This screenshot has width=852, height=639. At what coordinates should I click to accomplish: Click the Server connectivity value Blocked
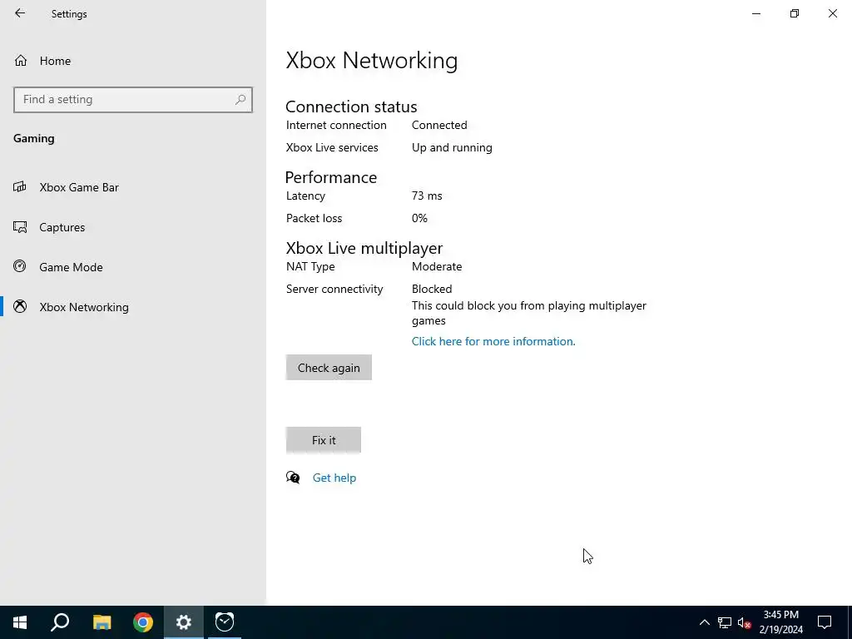[x=432, y=289]
